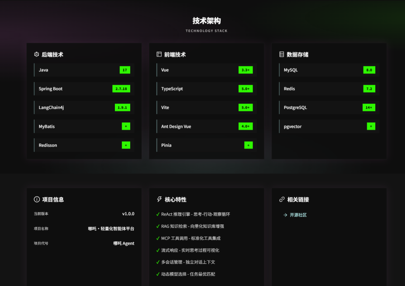Click the lightning icon beside 核心特性
This screenshot has height=286, width=405.
click(x=159, y=199)
